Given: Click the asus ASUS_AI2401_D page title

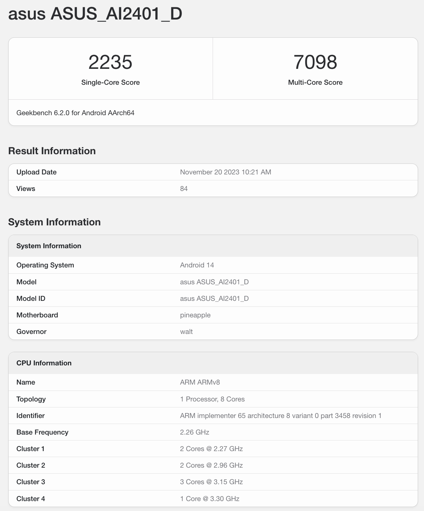Looking at the screenshot, I should coord(95,14).
